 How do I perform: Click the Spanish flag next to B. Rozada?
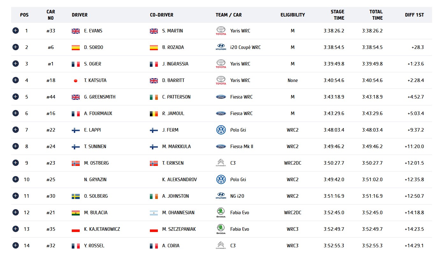[154, 47]
